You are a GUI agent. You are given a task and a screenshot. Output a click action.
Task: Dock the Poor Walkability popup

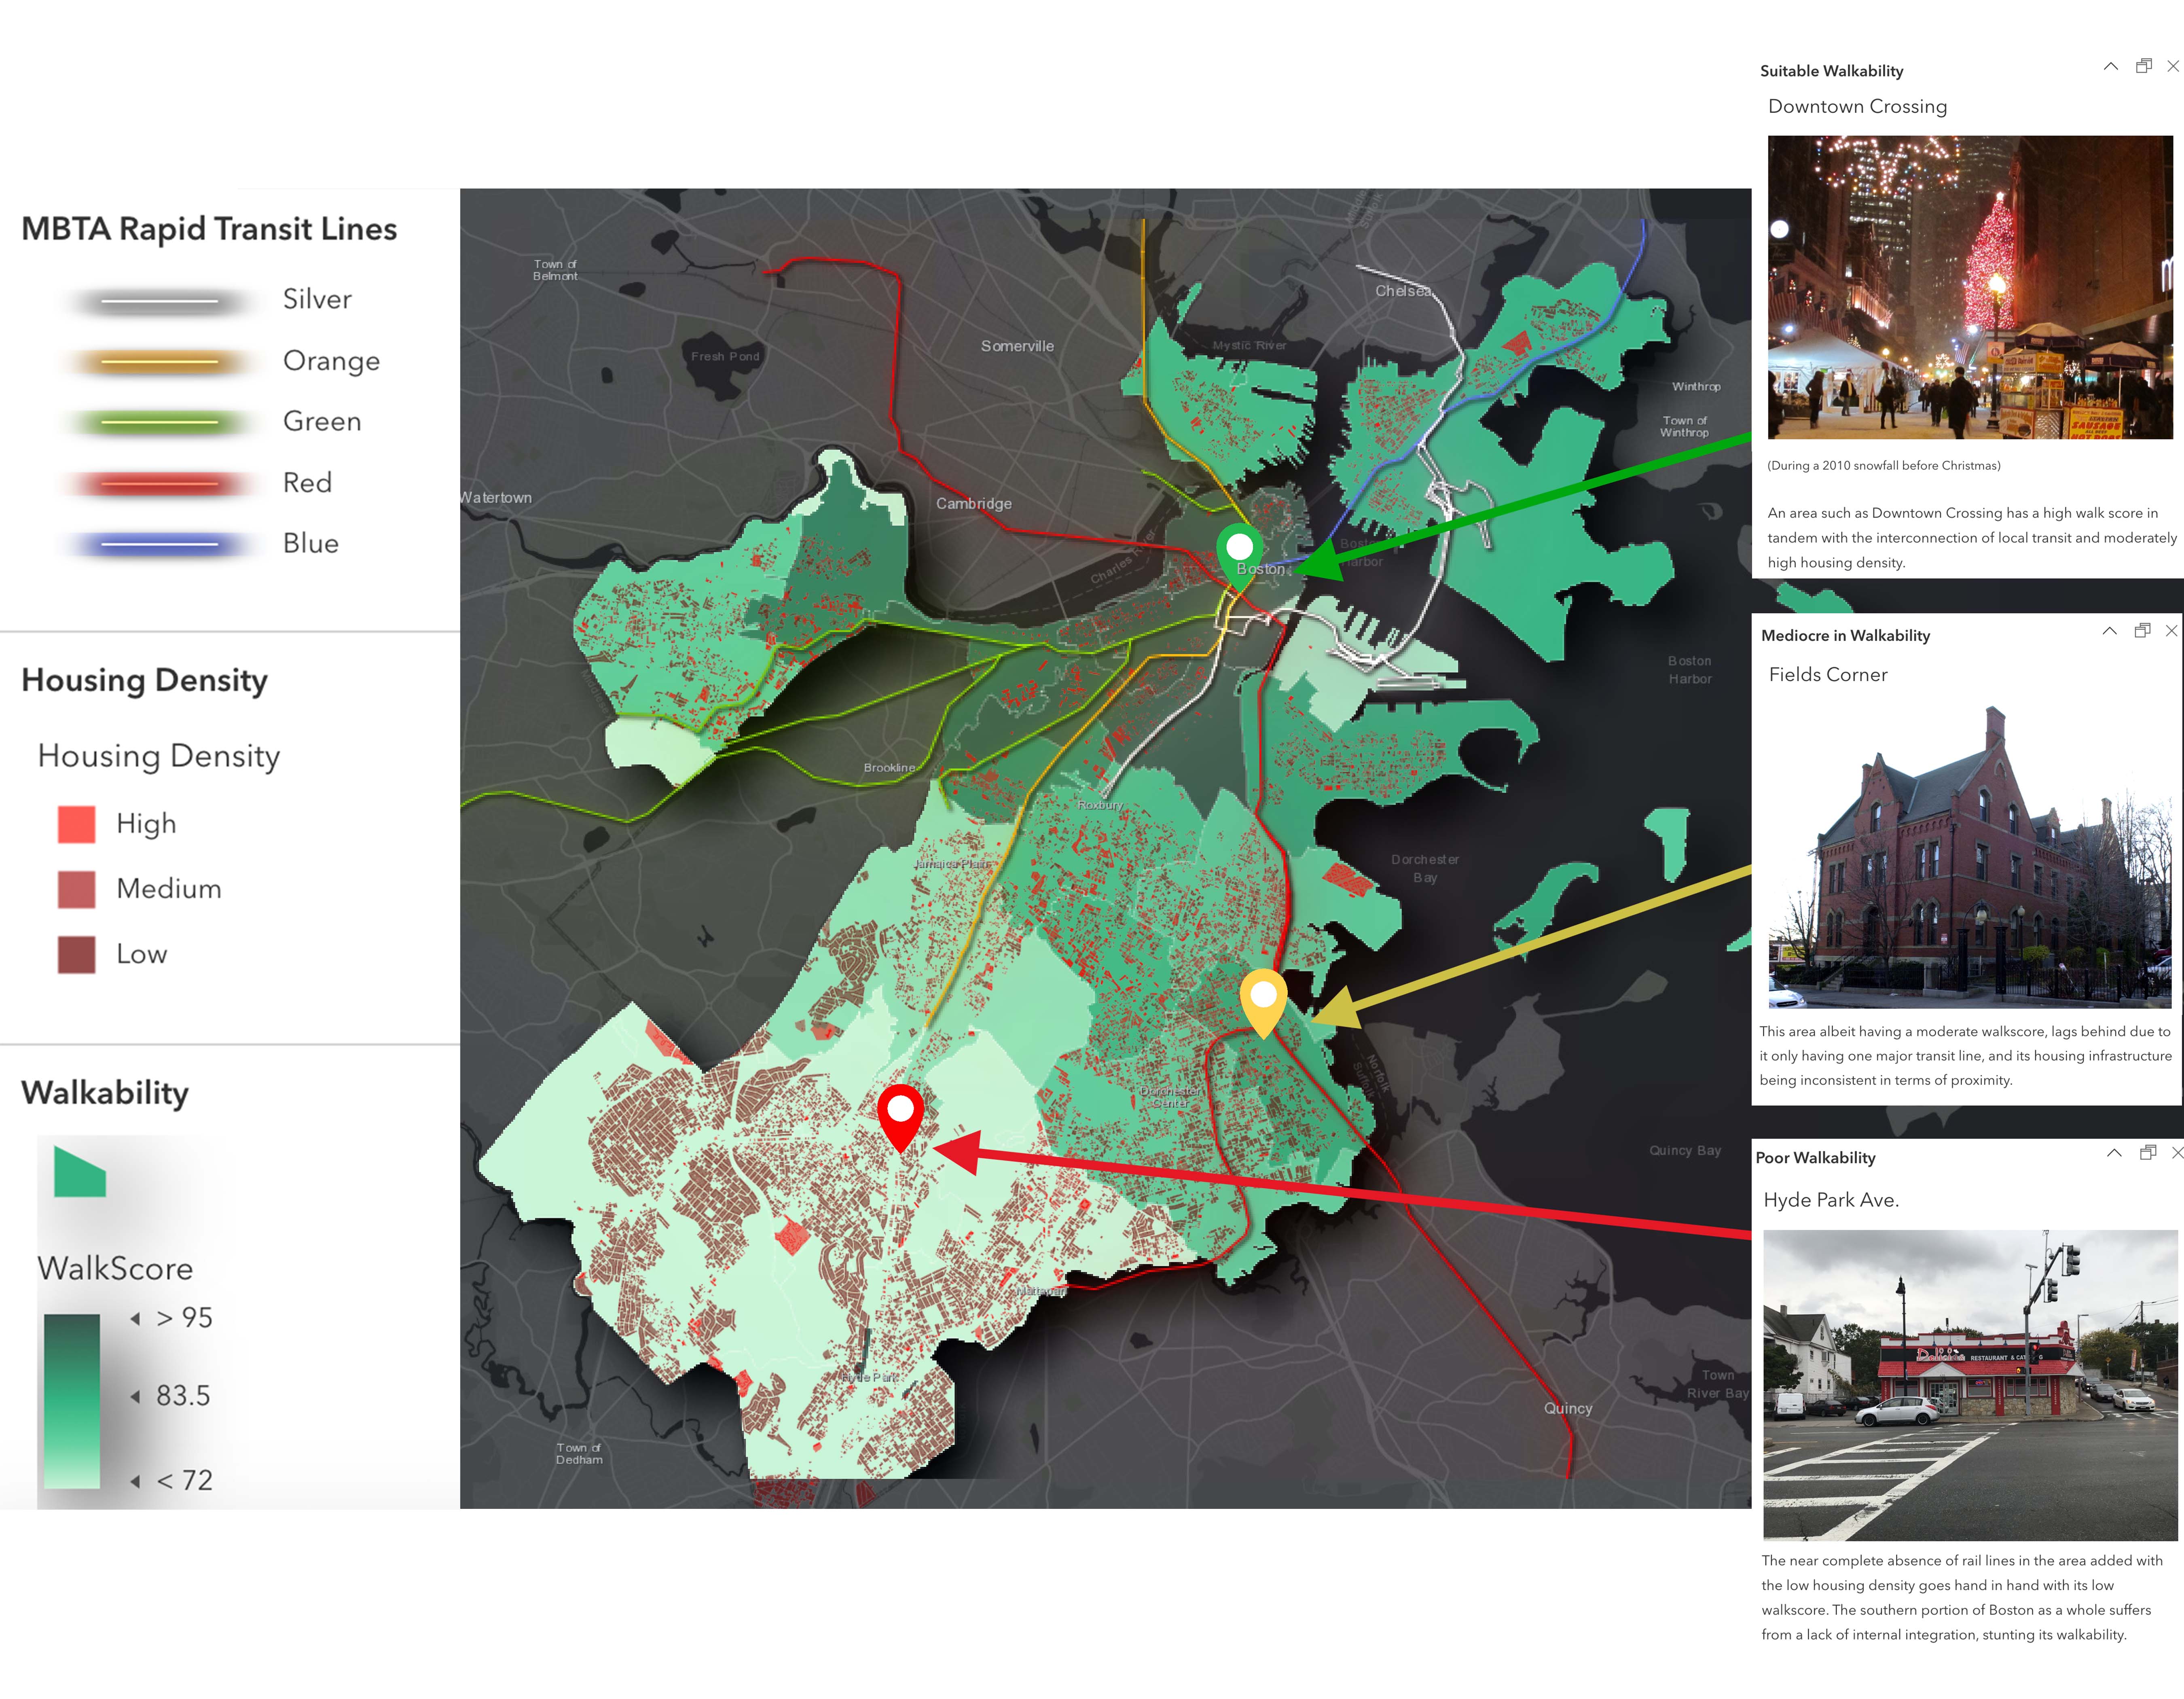click(2147, 1152)
